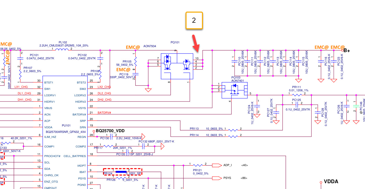Click the PR117 resistor designator
This screenshot has width=365, height=189.
98,148
